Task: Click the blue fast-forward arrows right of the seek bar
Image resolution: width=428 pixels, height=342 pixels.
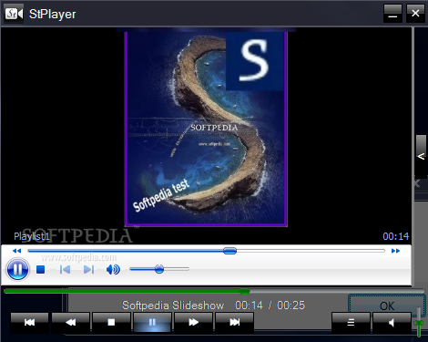Action: click(395, 251)
